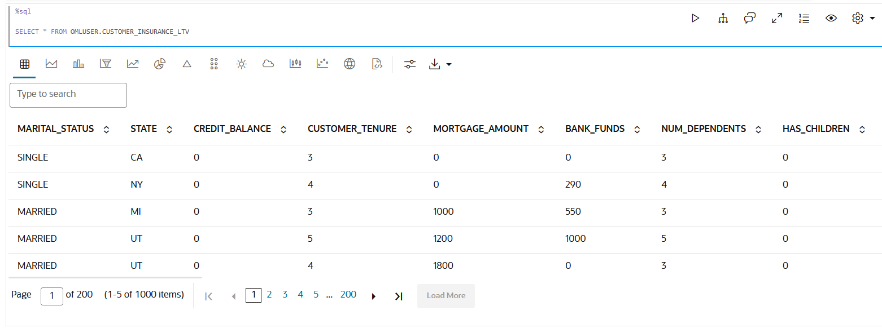882x328 pixels.
Task: Sort by MARITAL_STATUS column arrows
Action: pos(106,130)
